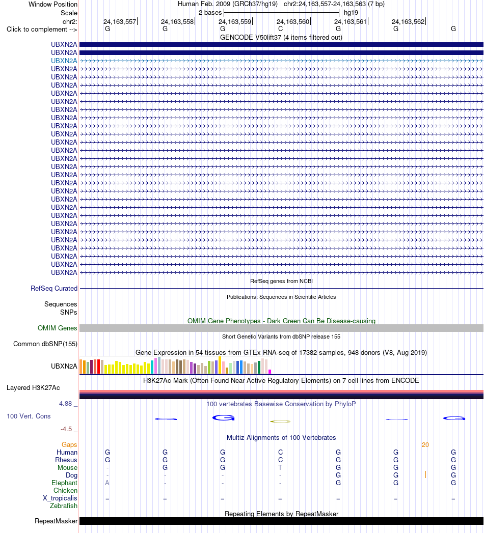The width and height of the screenshot is (484, 533).
Task: Open the 100 Vert. Cons track label
Action: 29,416
